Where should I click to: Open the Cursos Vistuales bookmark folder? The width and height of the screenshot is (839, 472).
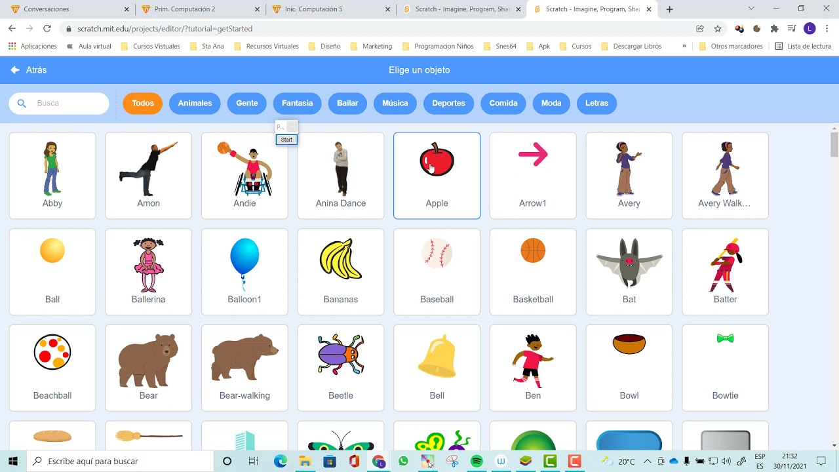click(150, 47)
